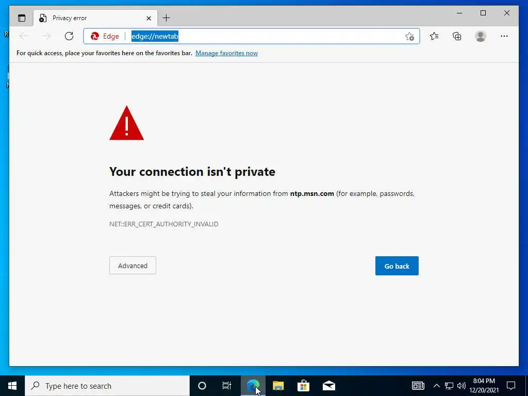Open a new tab with plus button
The width and height of the screenshot is (528, 396).
[167, 18]
